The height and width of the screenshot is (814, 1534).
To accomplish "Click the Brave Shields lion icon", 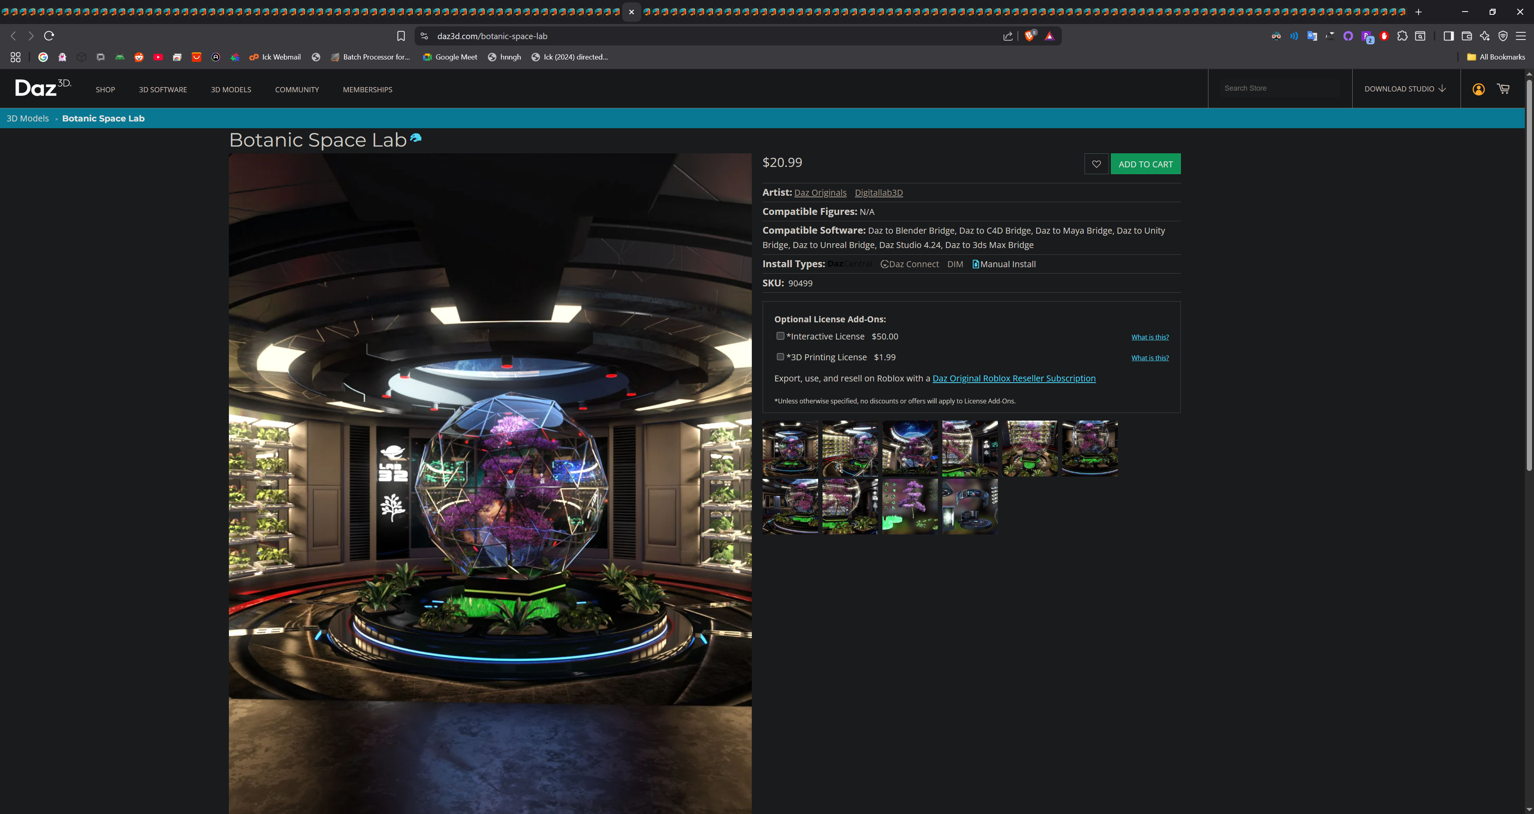I will pyautogui.click(x=1029, y=36).
